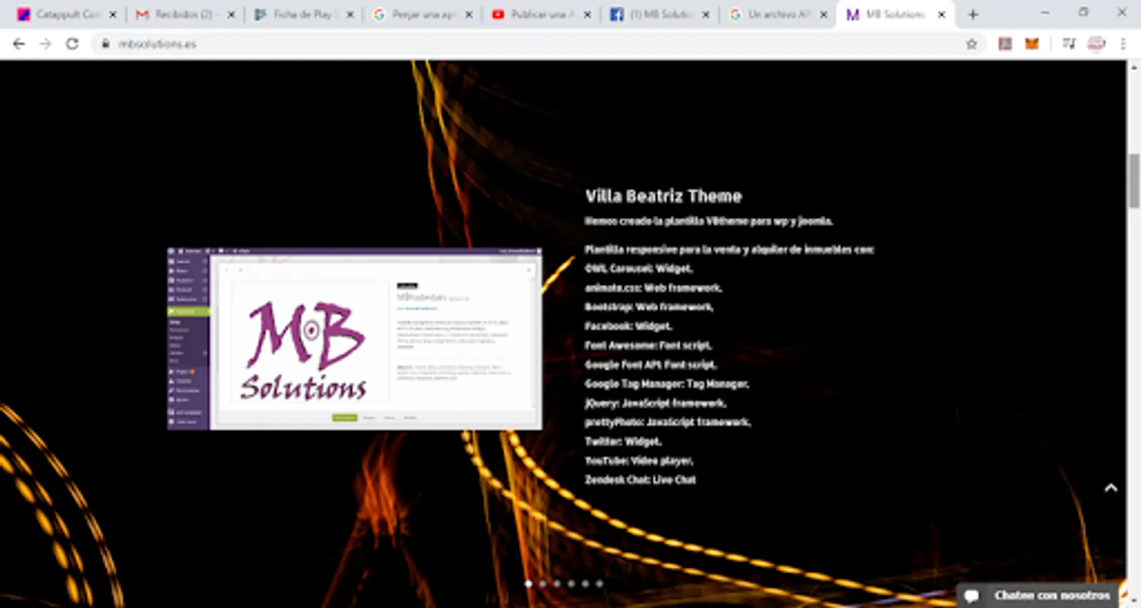
Task: Minimize the Chrome window
Action: click(x=1045, y=13)
